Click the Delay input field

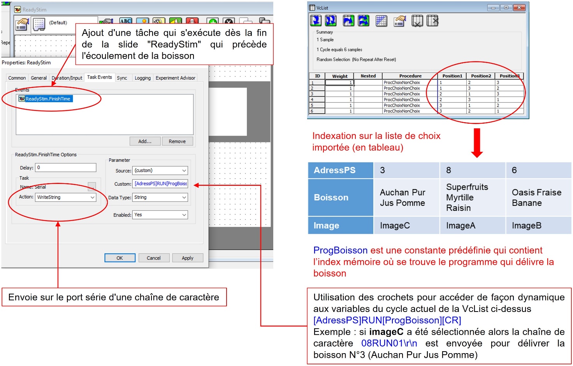tap(66, 168)
